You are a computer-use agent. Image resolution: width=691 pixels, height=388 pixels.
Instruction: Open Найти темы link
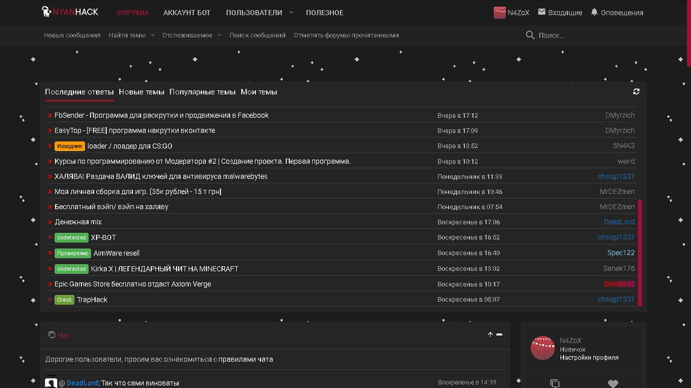pos(127,35)
